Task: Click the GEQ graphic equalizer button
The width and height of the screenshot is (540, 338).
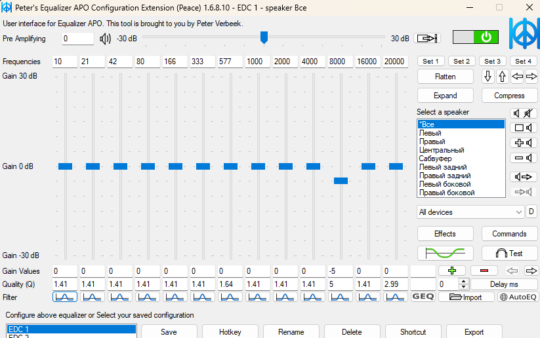Action: [423, 297]
